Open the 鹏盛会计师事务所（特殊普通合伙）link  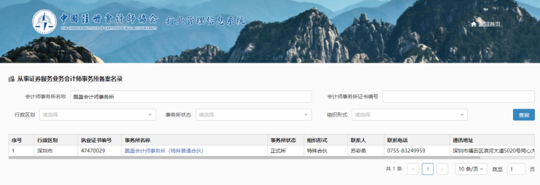(x=164, y=150)
